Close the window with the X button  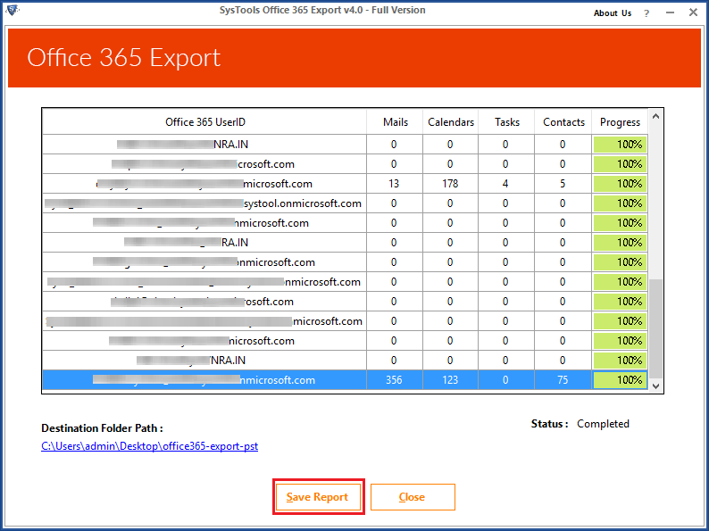693,12
